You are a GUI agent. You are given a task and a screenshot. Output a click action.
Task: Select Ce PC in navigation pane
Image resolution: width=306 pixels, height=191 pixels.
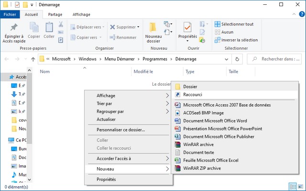[x=17, y=140]
